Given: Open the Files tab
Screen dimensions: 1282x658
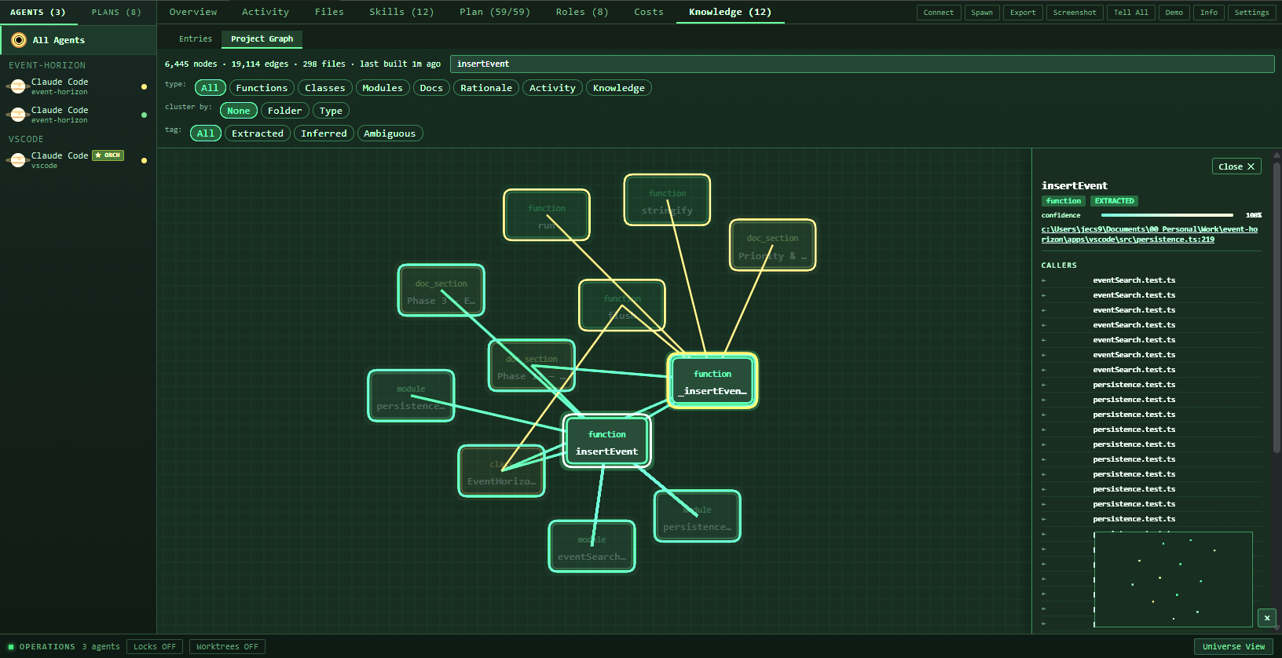Looking at the screenshot, I should 329,12.
